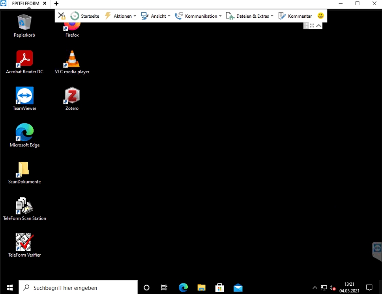Toggle full screen mode icon under toolbar

[x=312, y=26]
